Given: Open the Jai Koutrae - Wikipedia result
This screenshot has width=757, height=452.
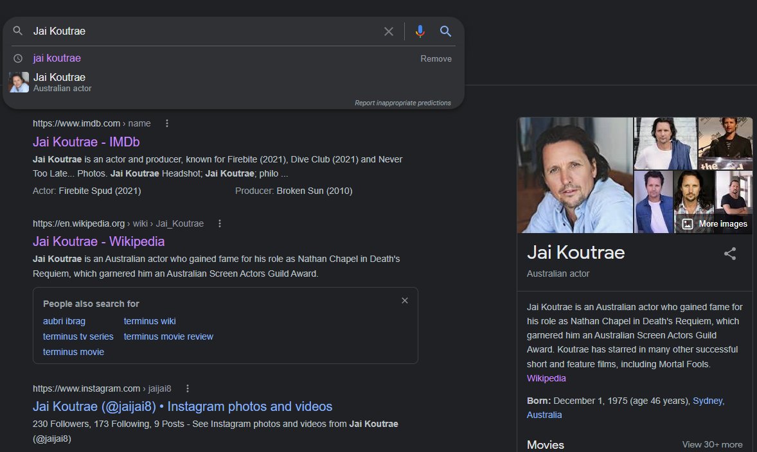Looking at the screenshot, I should click(98, 241).
